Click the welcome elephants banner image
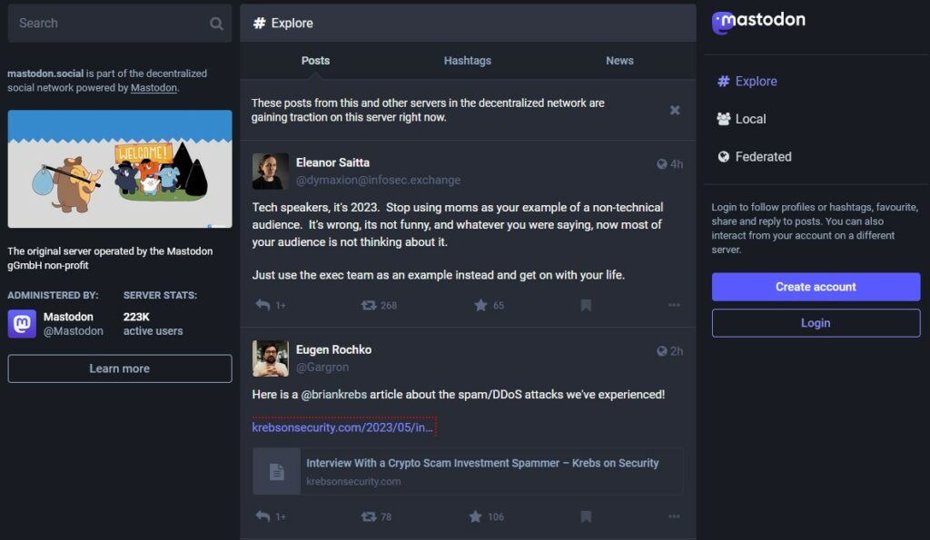The width and height of the screenshot is (930, 540). (119, 169)
